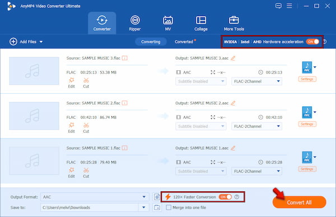
Task: Open the More Tools tab
Action: coord(234,23)
